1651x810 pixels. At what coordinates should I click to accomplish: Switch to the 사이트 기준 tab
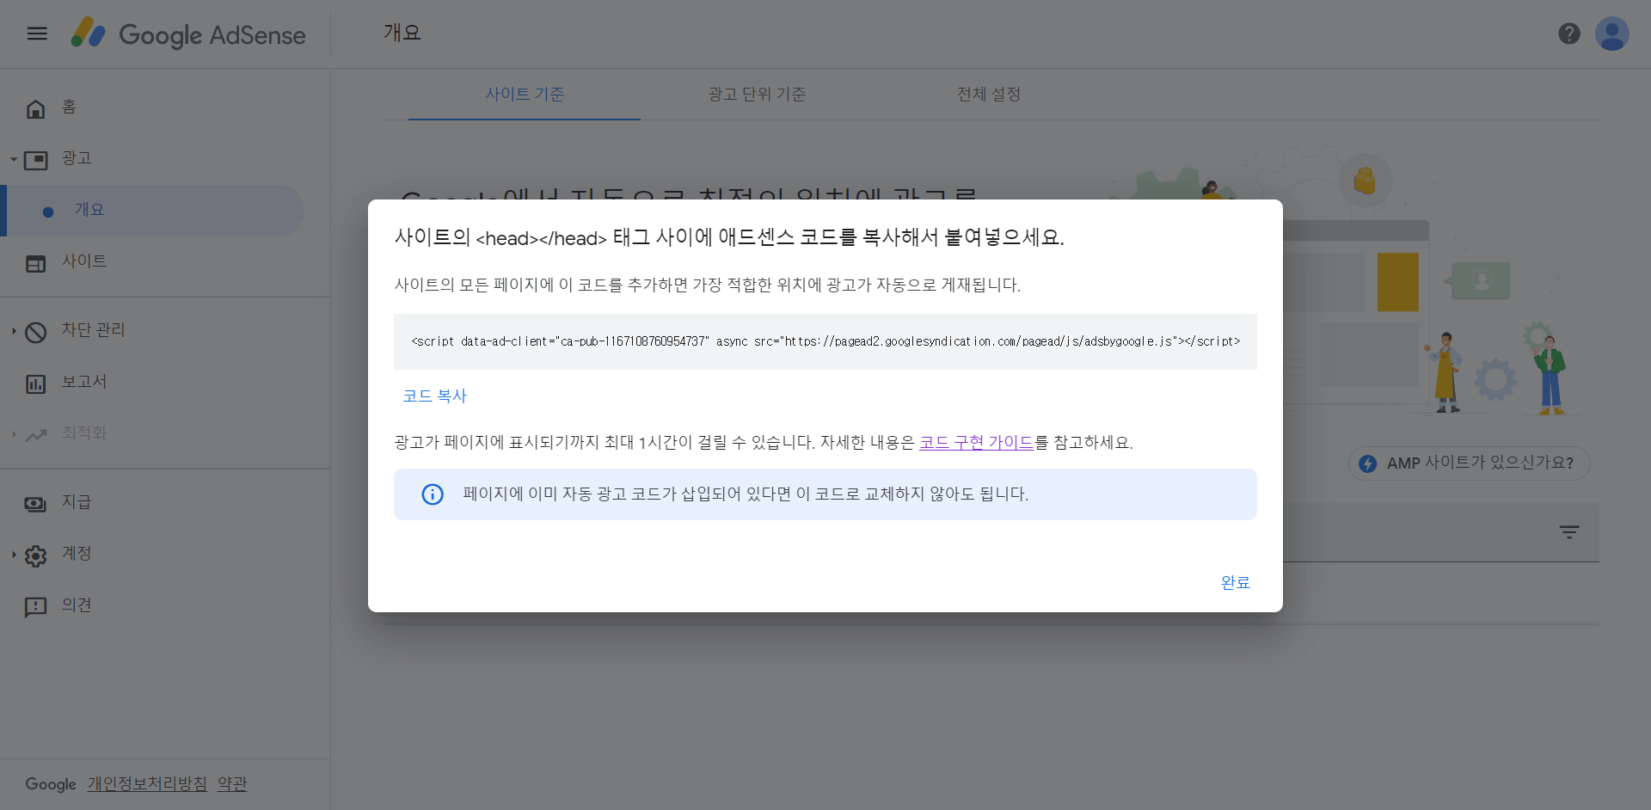pyautogui.click(x=525, y=94)
